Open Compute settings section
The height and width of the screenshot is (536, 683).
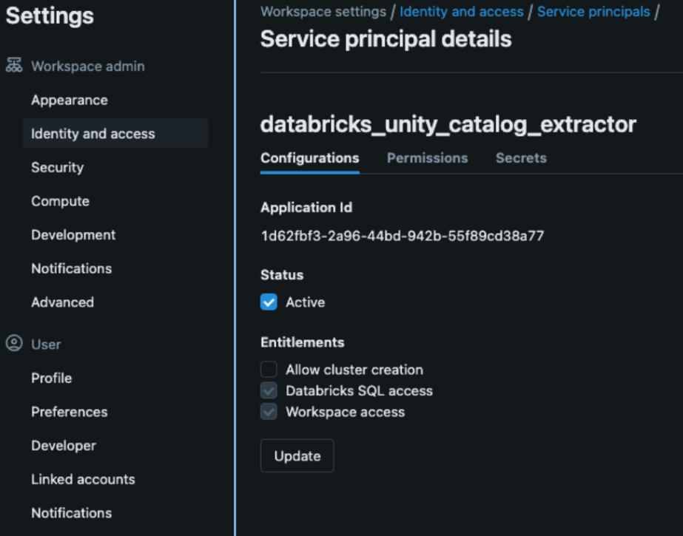click(60, 201)
